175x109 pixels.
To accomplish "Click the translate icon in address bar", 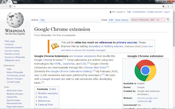I will click(x=164, y=6).
